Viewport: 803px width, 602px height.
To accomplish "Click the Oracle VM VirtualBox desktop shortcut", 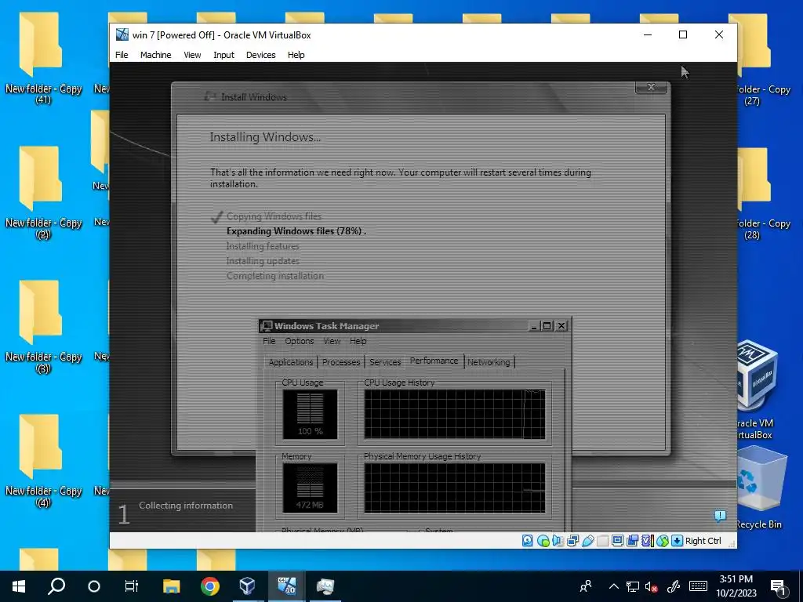I will coord(755,390).
